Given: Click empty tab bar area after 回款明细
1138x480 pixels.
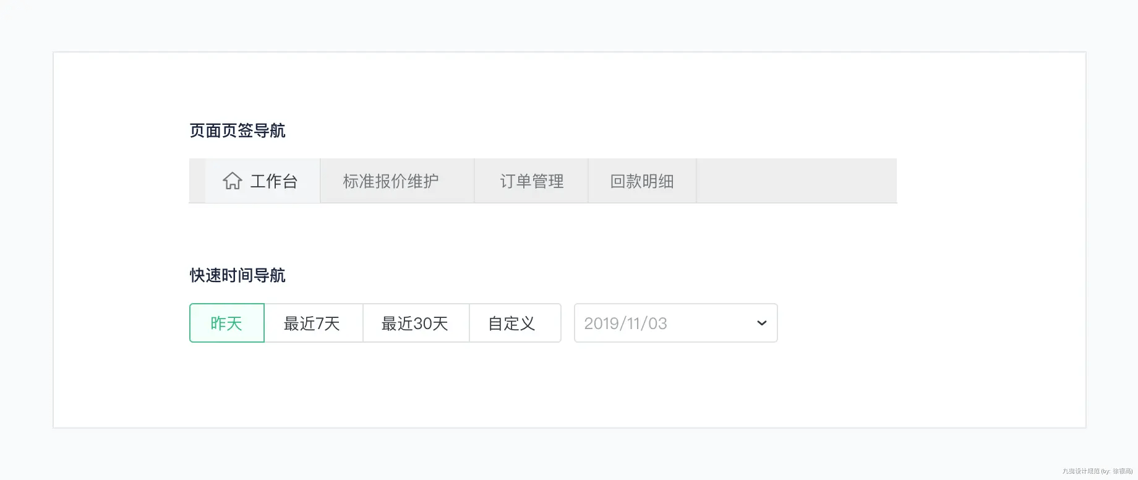Looking at the screenshot, I should coord(797,181).
